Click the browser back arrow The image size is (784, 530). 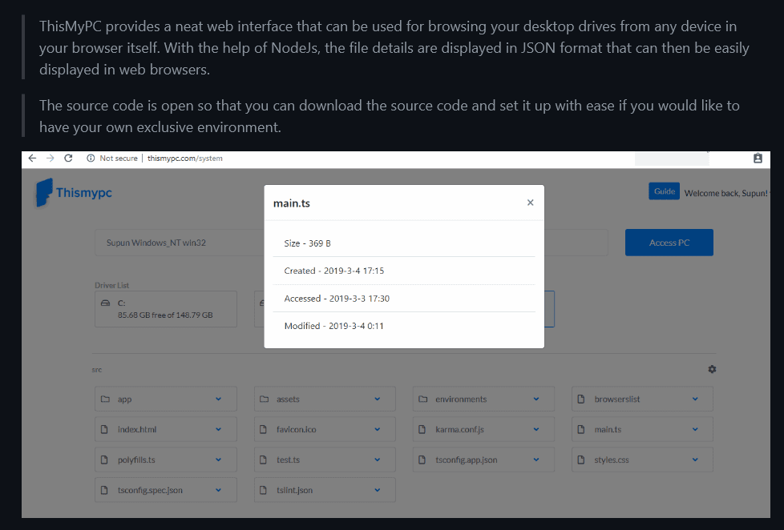32,159
